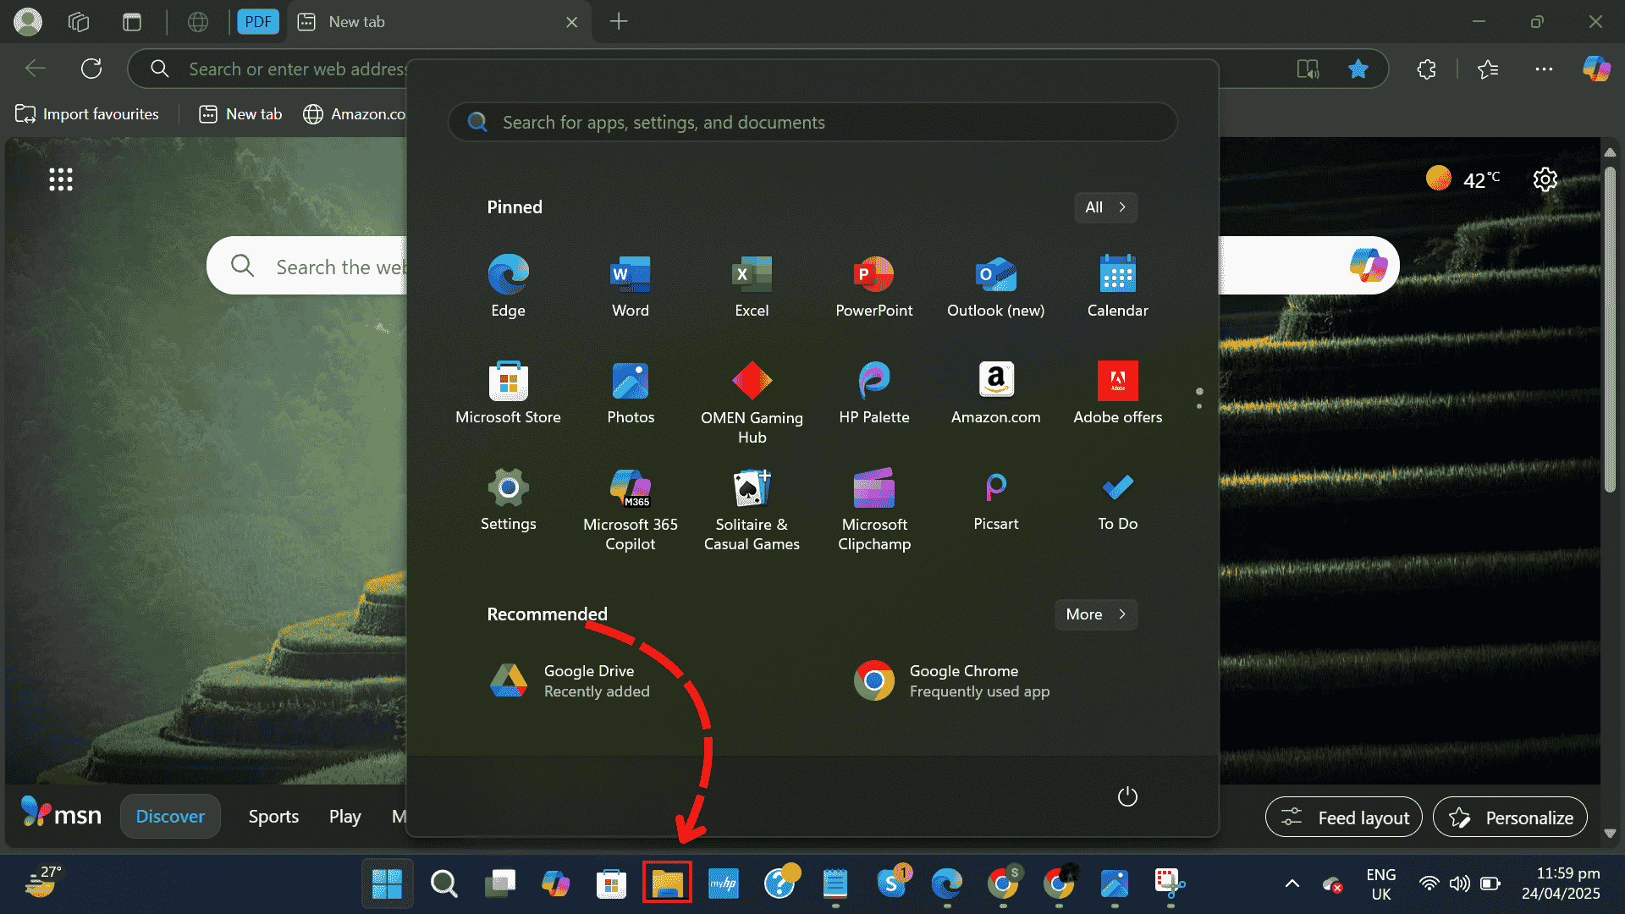Expand More recommended items
Image resolution: width=1625 pixels, height=914 pixels.
pyautogui.click(x=1096, y=614)
